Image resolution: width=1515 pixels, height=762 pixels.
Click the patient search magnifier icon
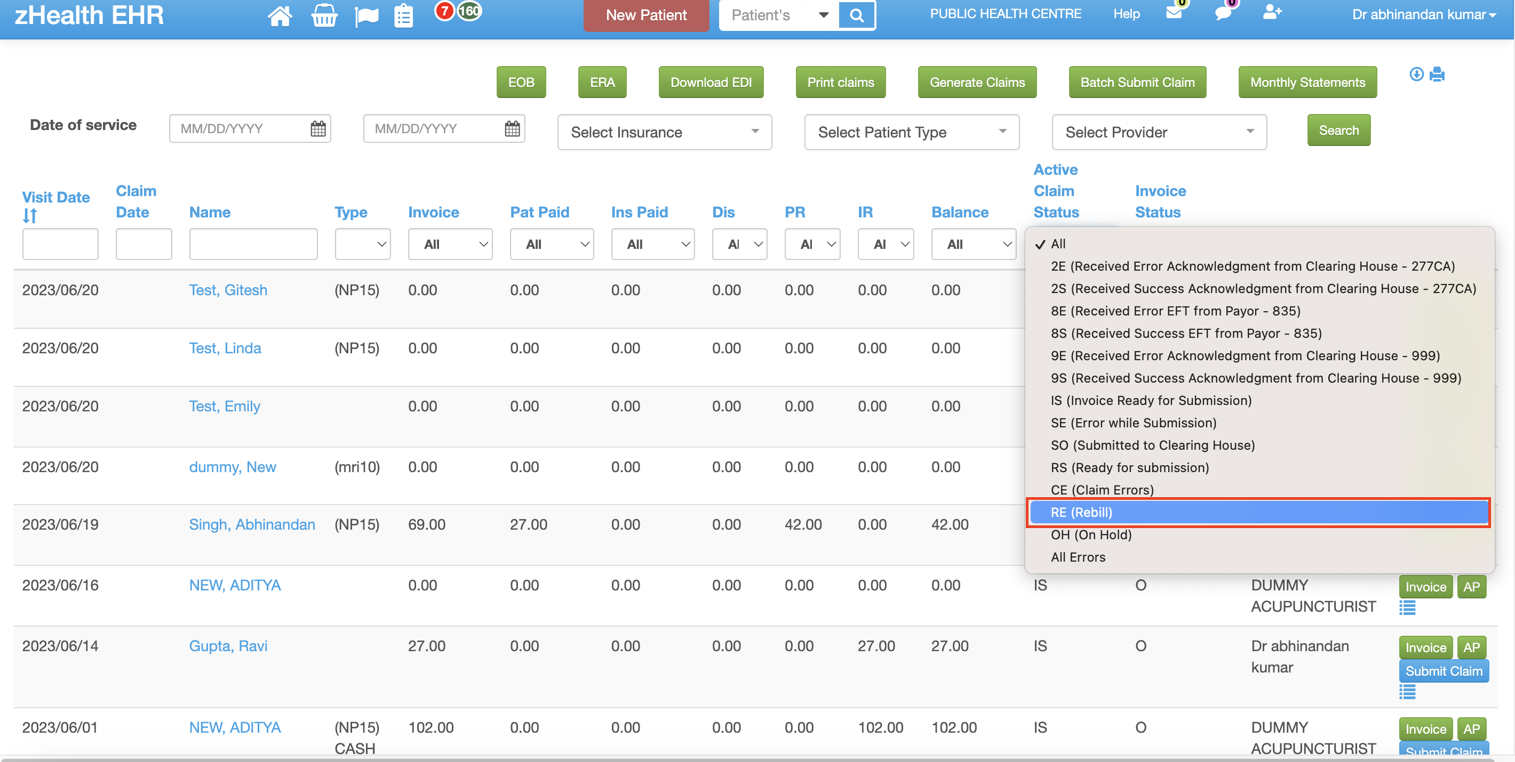[857, 15]
